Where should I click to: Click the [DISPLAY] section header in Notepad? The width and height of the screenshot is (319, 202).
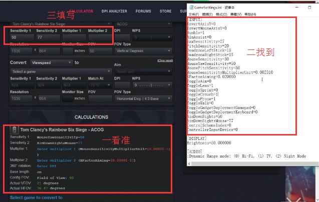197,138
